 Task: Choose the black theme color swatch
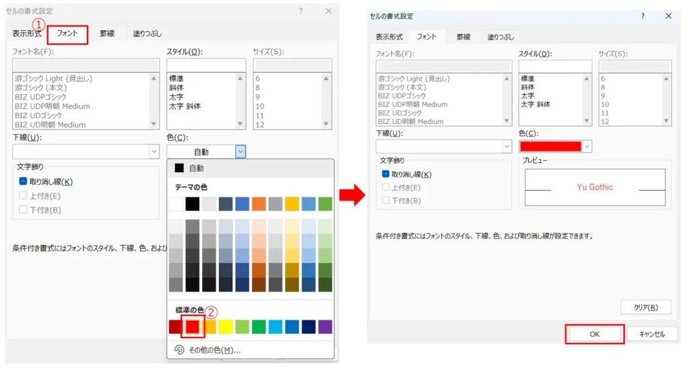192,204
